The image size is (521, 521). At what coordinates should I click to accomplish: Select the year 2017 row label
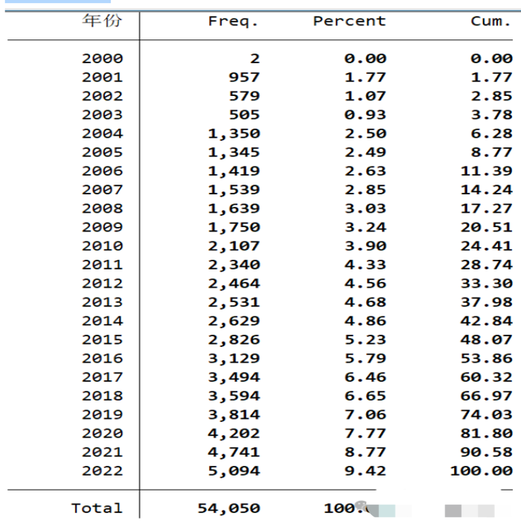click(x=103, y=377)
